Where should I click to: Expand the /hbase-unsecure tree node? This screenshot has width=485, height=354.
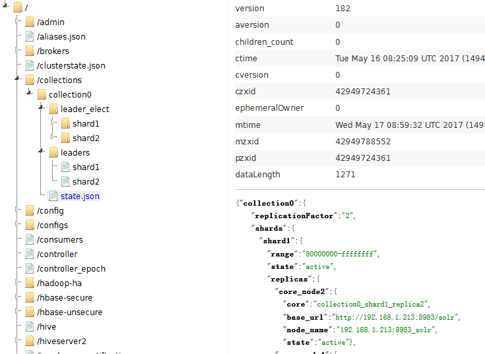pos(17,311)
